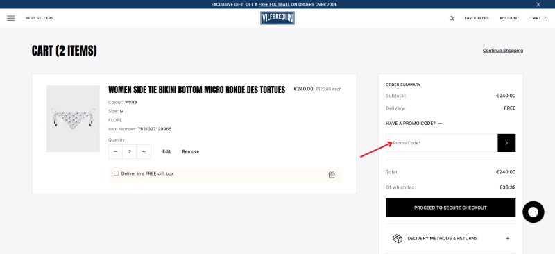Decrease quantity with minus button
The width and height of the screenshot is (555, 254).
[115, 151]
